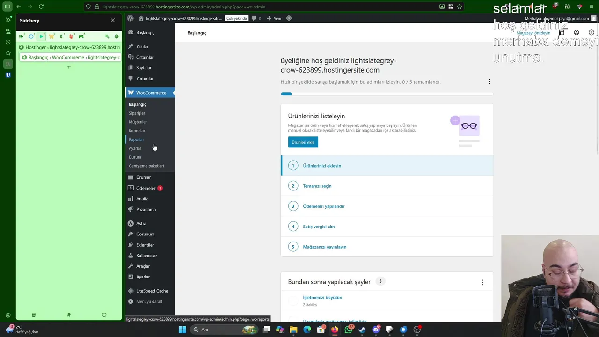Expand step 5 Mağazanızı yayınlayın
The image size is (599, 337).
(x=387, y=247)
